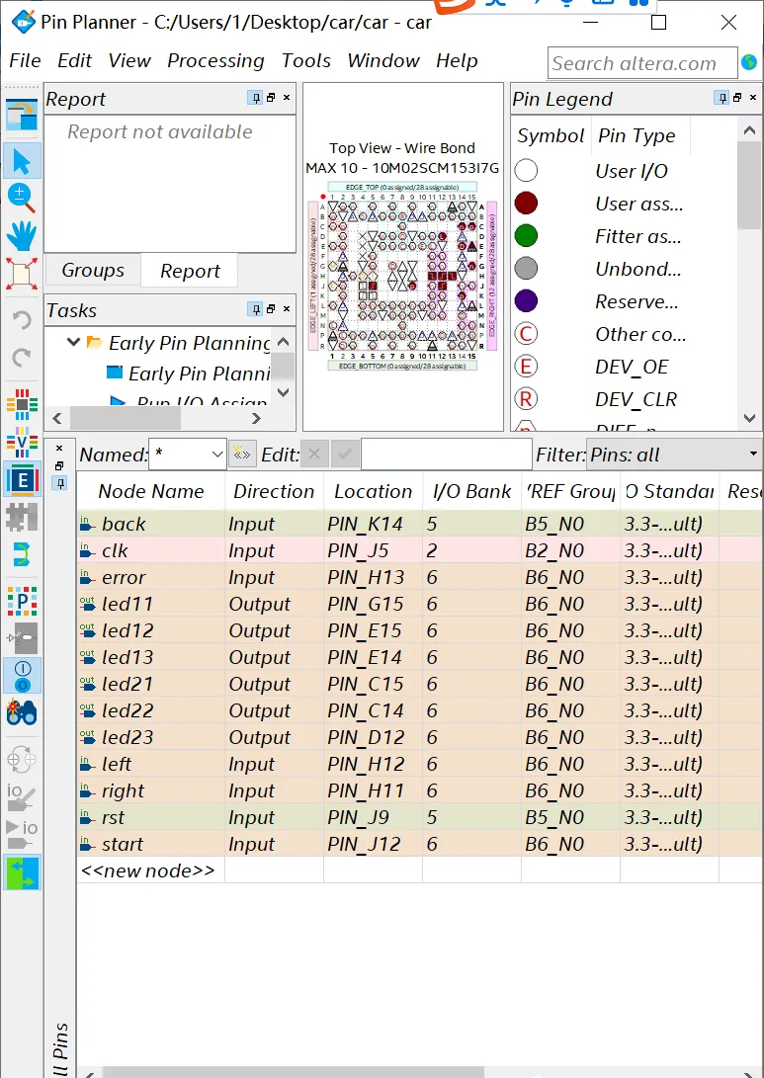
Task: Float the All Pins panel
Action: [60, 466]
